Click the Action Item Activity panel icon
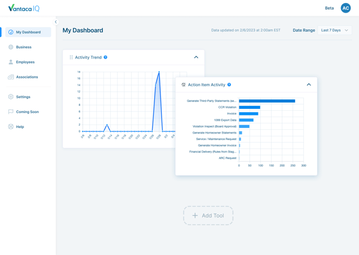The image size is (359, 255). [184, 85]
